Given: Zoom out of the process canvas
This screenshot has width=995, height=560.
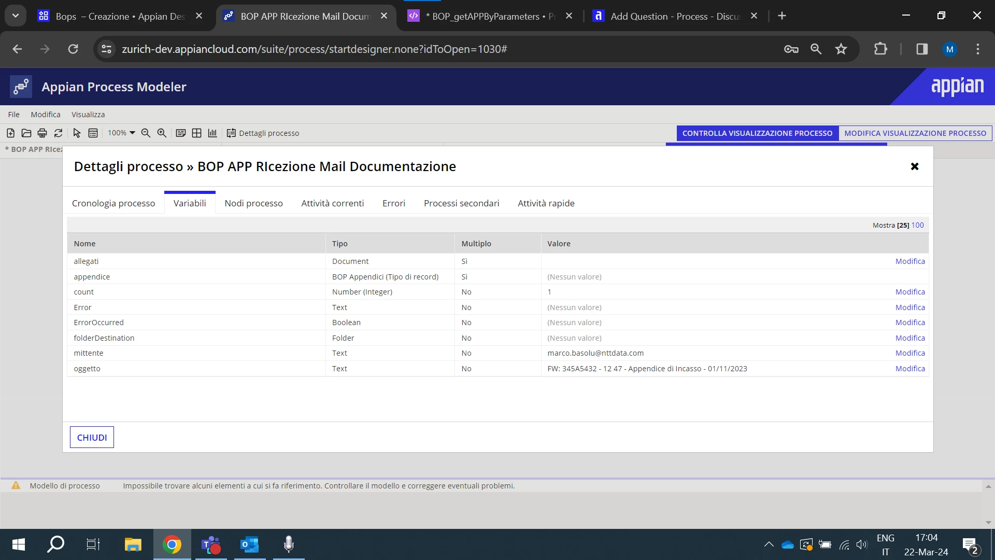Looking at the screenshot, I should (146, 133).
